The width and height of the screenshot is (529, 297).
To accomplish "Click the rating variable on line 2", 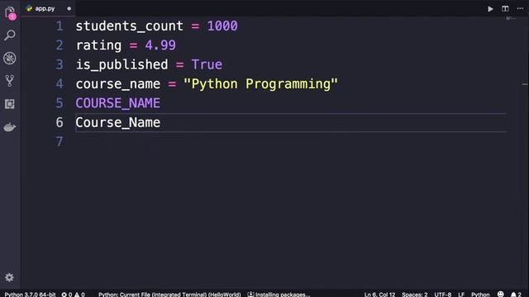I will click(98, 45).
